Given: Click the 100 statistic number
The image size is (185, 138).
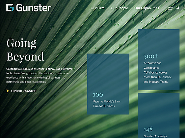Looking at the screenshot, I should (x=98, y=95).
